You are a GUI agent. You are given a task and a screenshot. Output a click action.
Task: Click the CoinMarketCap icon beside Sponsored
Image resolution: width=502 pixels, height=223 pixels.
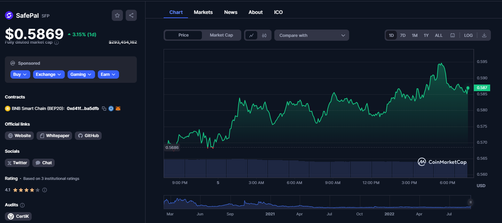[13, 63]
